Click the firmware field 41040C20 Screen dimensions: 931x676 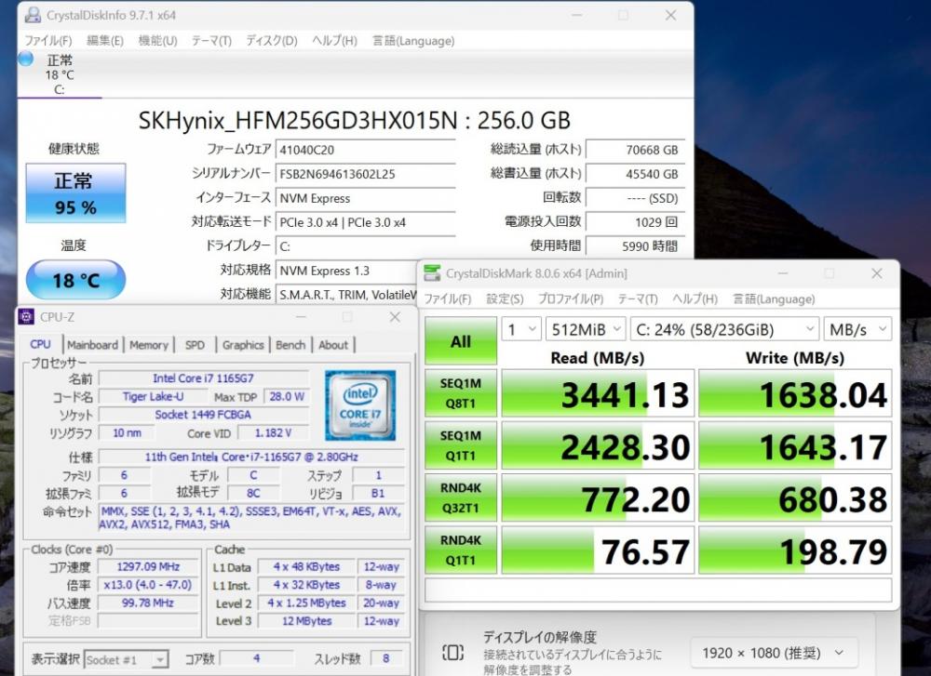365,150
